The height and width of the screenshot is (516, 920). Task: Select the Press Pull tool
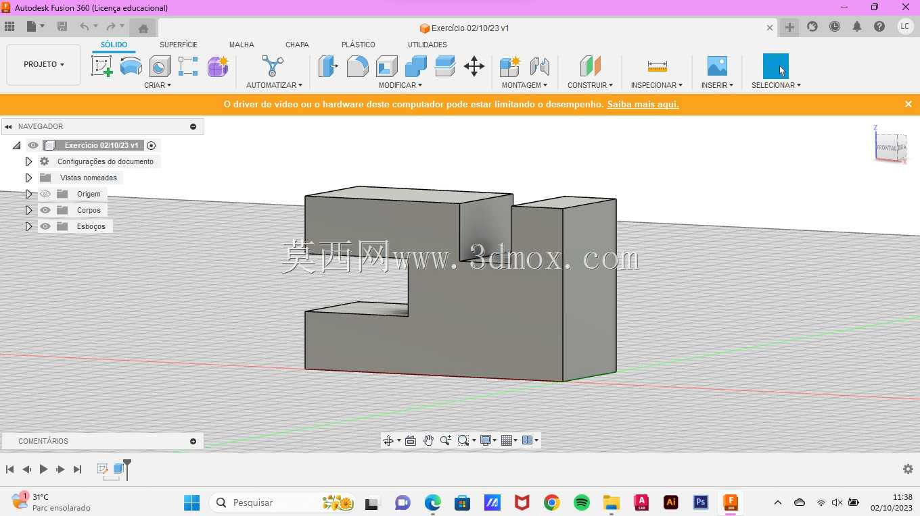pyautogui.click(x=328, y=66)
